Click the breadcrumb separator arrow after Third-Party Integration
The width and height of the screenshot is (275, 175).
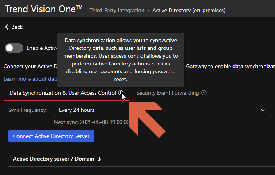tap(148, 11)
